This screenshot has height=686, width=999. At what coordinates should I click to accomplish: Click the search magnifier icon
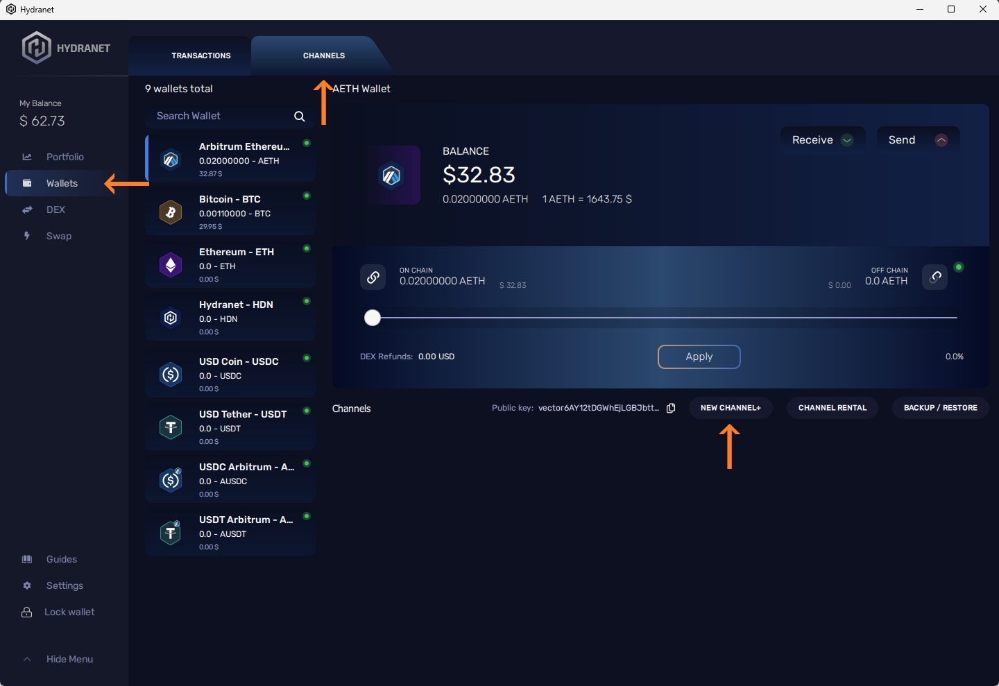pos(300,117)
